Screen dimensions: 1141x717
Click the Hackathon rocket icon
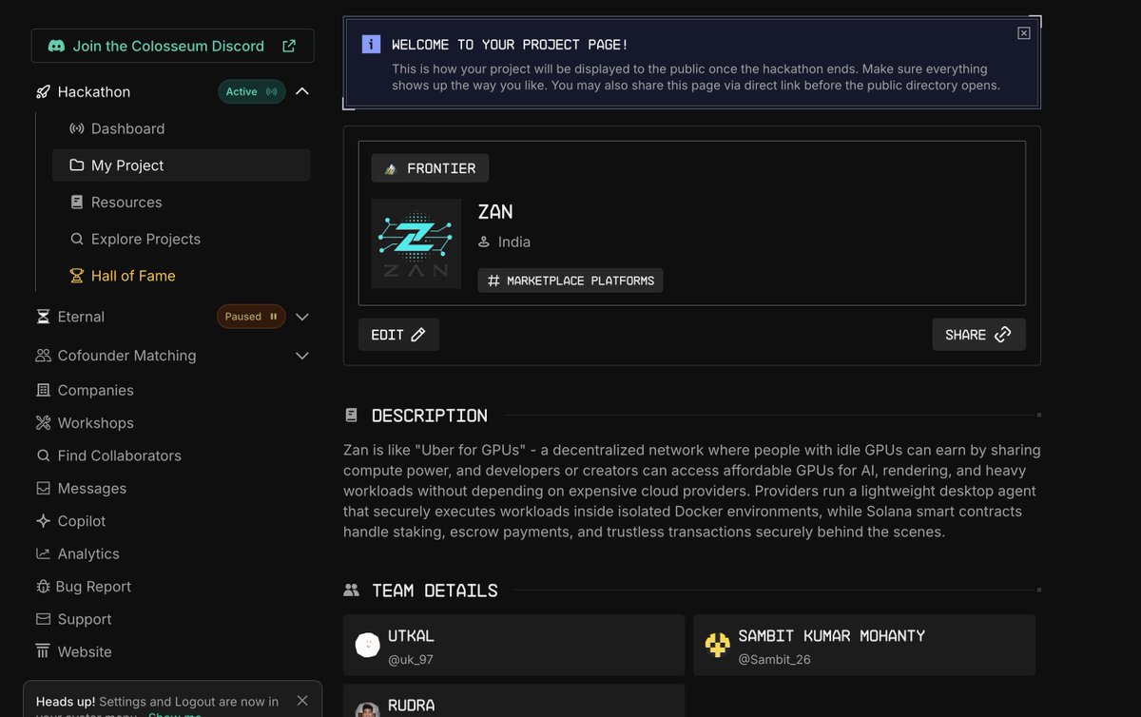[43, 92]
